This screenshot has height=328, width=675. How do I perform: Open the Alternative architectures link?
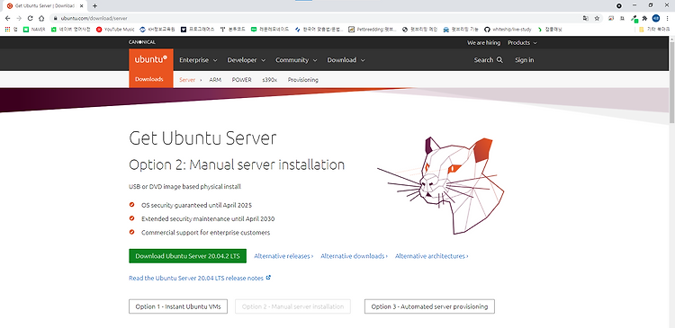pos(432,256)
